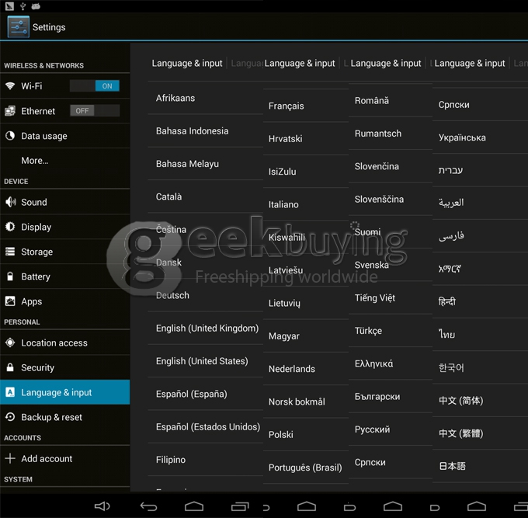
Task: Tap the USB icon in status bar
Action: point(23,5)
